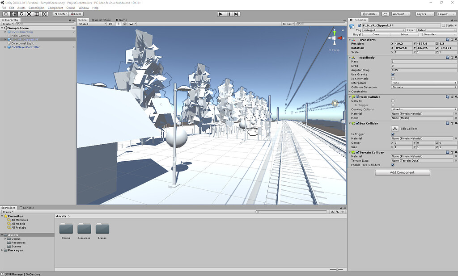This screenshot has width=458, height=276.
Task: Disable Enable Tree Colliders on Terrain Collider
Action: tap(393, 165)
